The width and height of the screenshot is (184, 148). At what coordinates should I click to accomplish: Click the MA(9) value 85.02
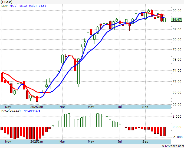pos(23,6)
